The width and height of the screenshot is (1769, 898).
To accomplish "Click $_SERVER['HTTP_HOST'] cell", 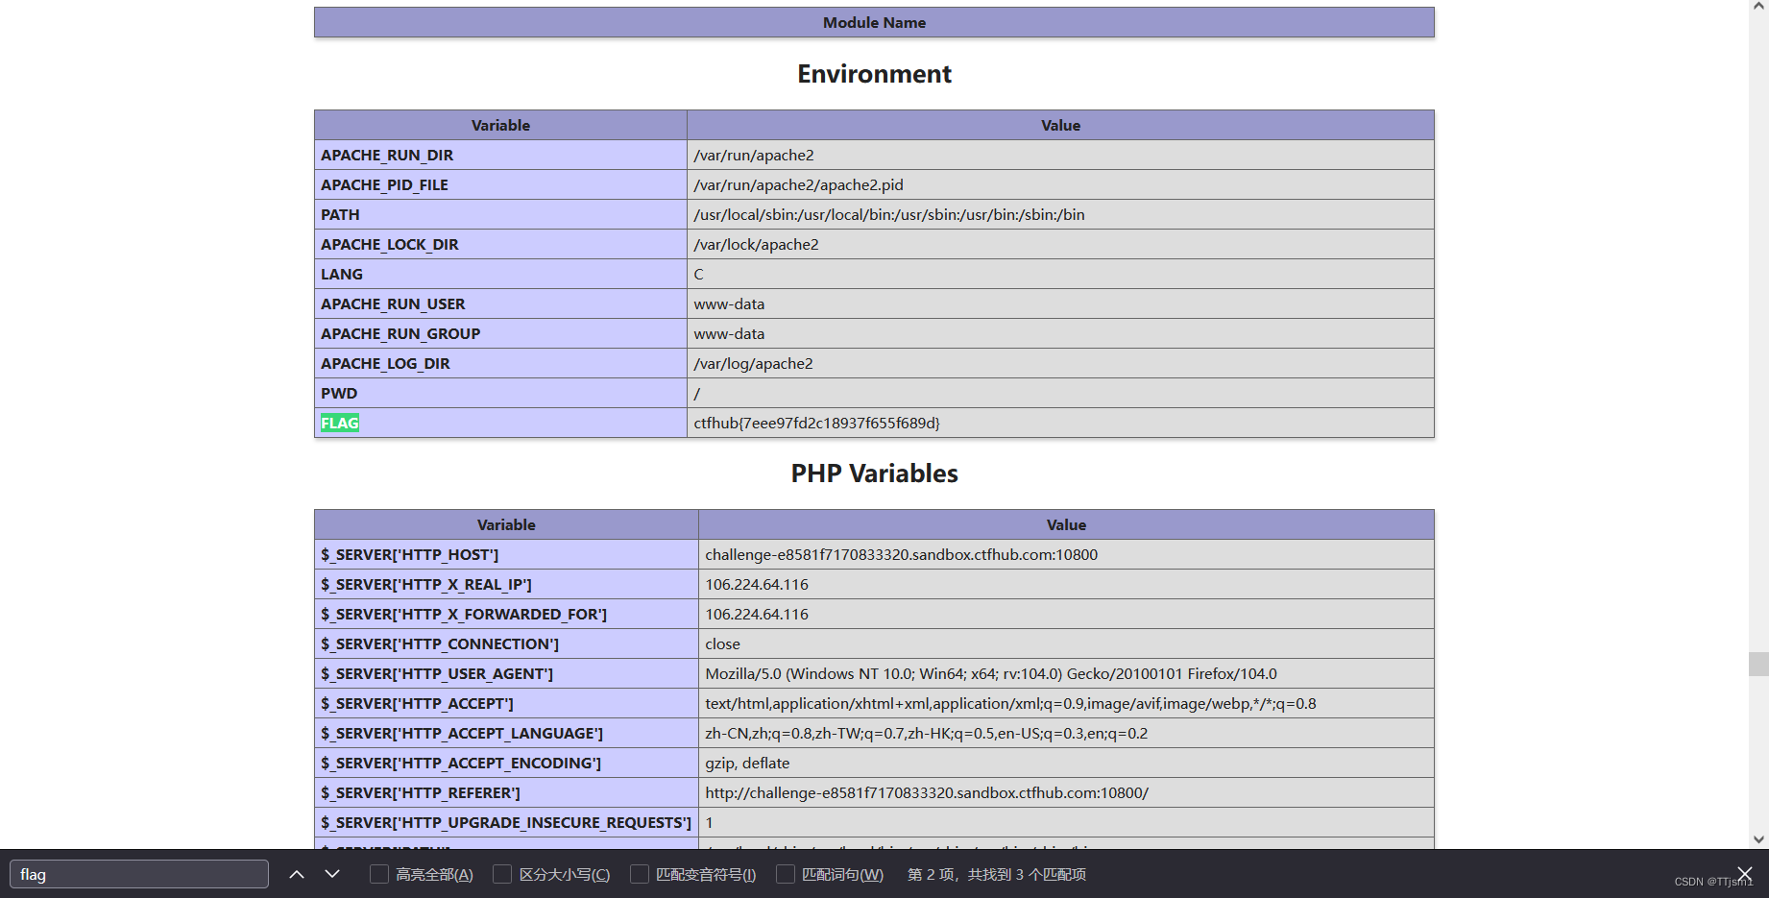I will [506, 554].
